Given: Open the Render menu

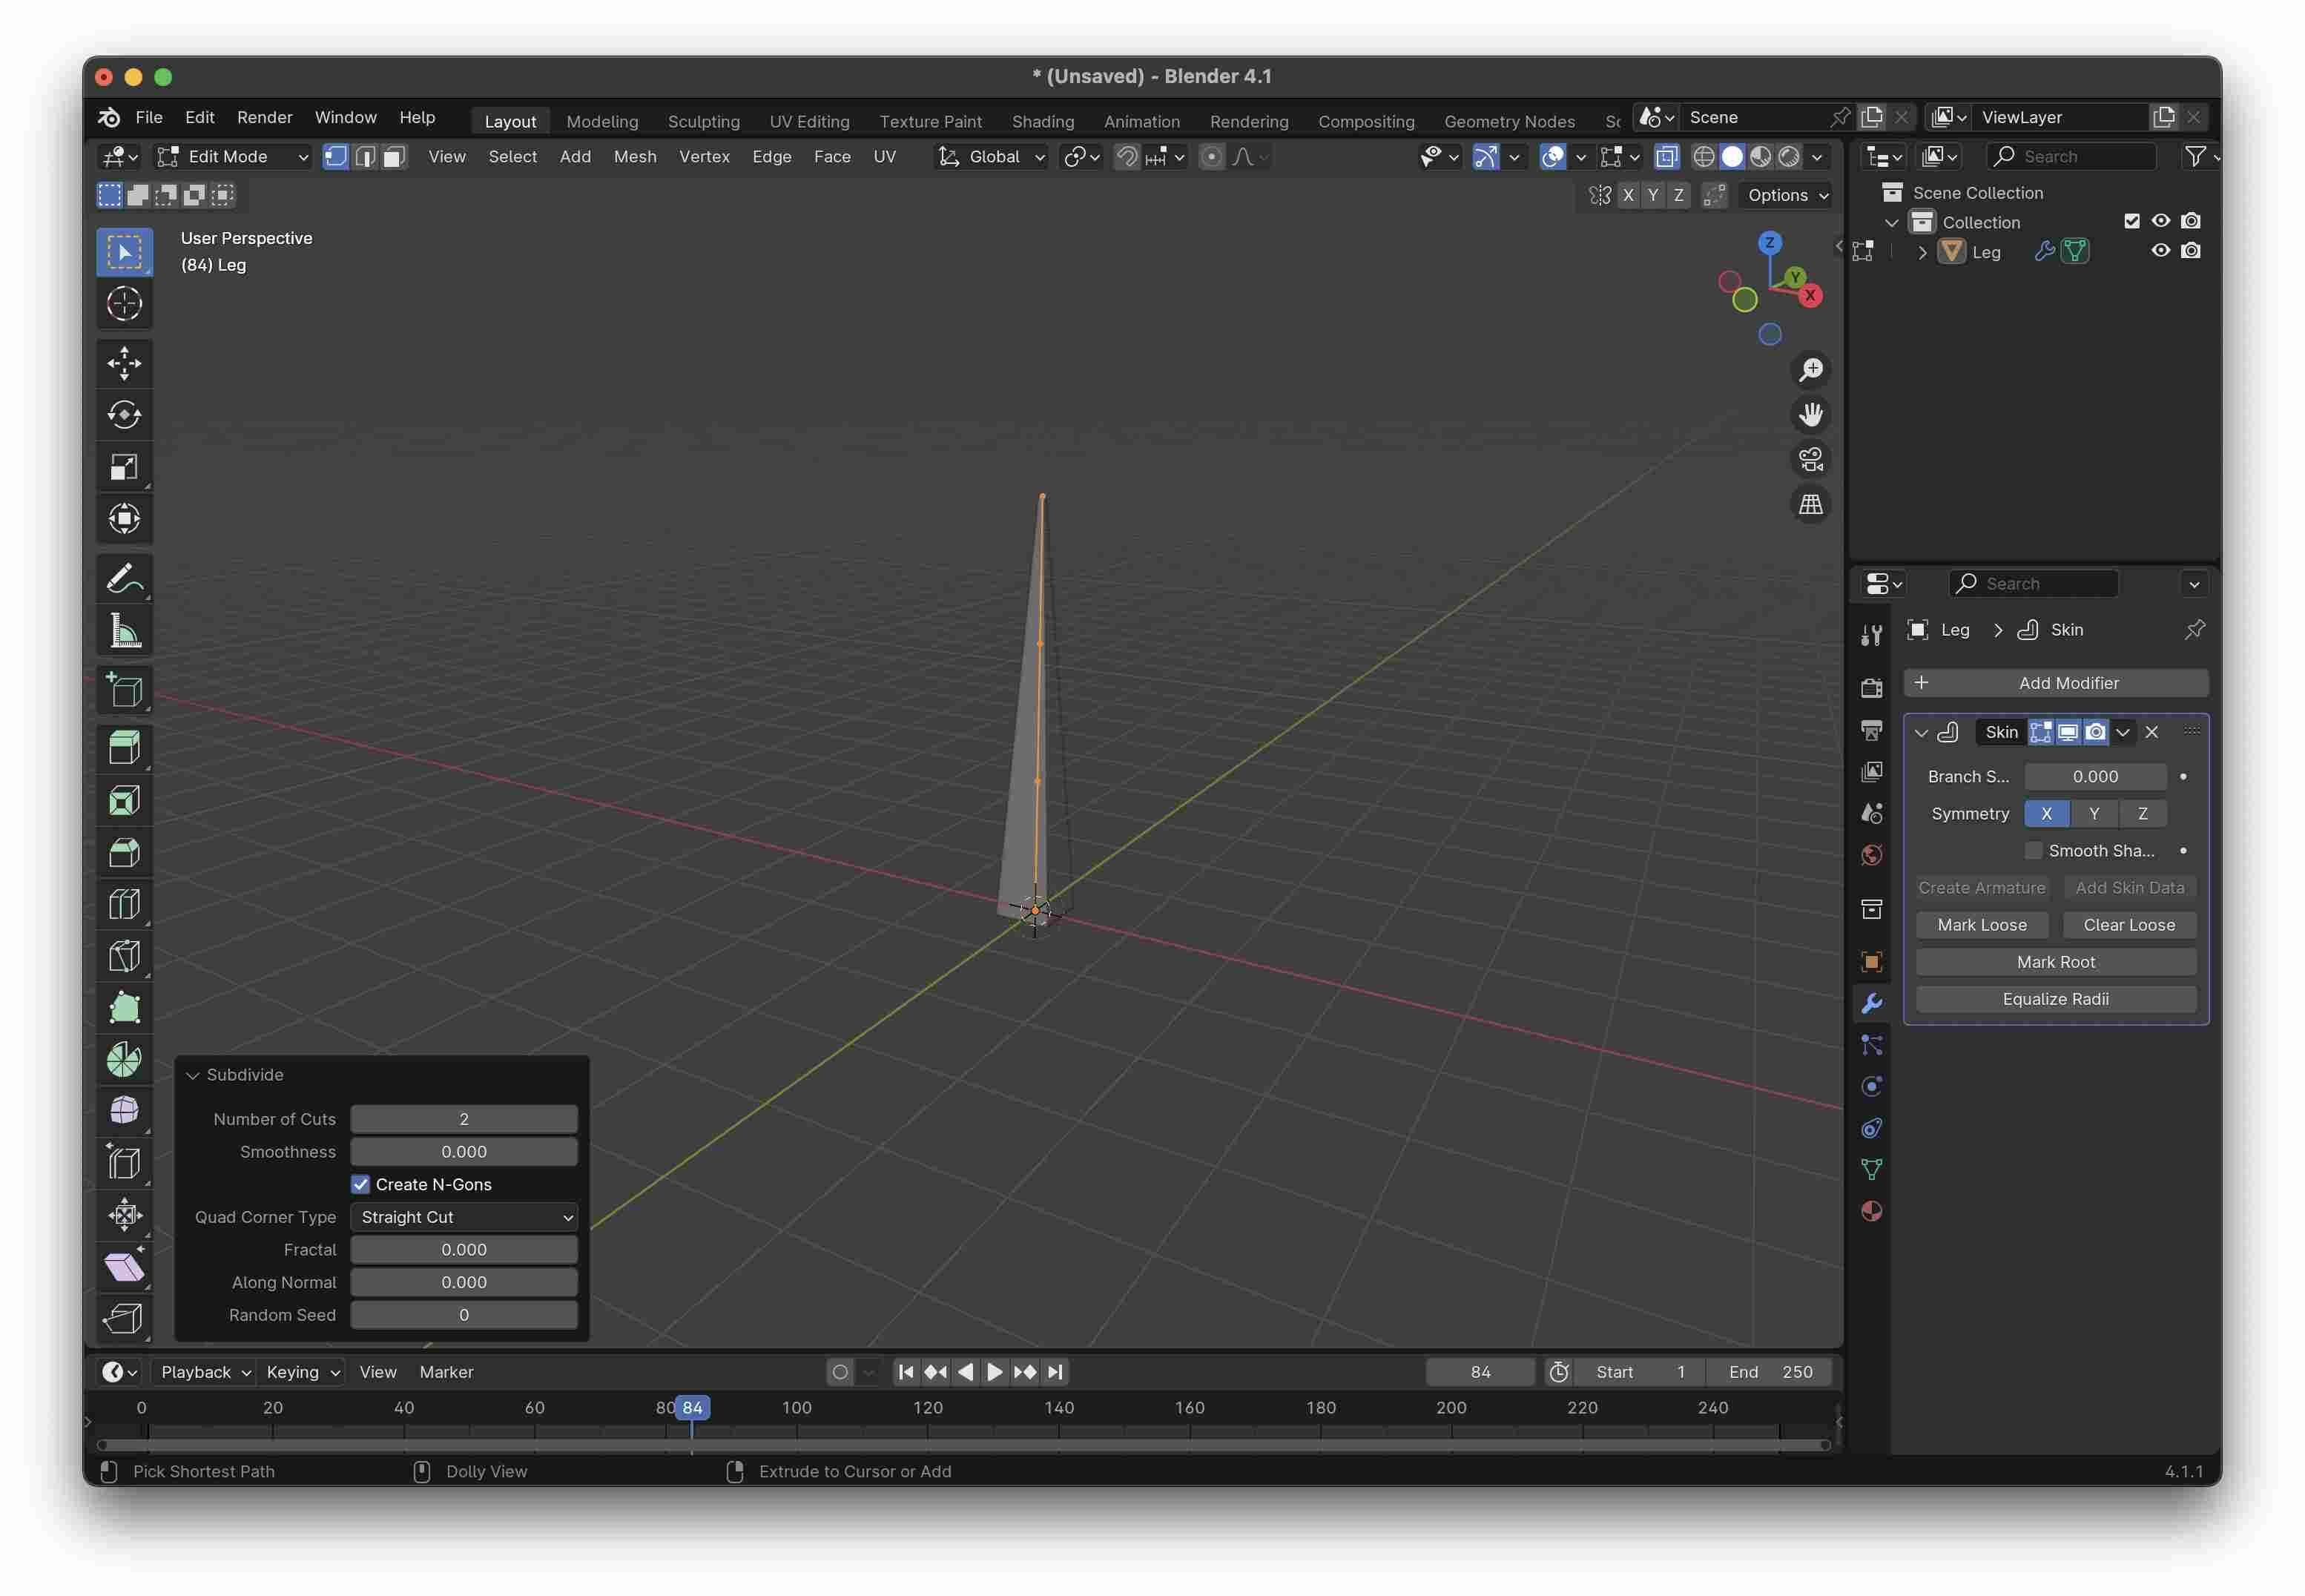Looking at the screenshot, I should [x=265, y=117].
